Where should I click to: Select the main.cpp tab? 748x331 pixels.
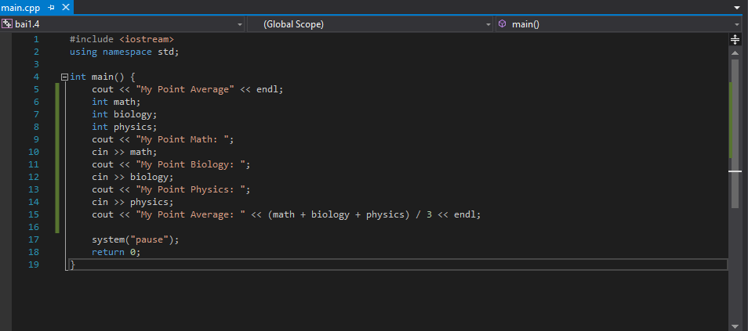coord(20,8)
